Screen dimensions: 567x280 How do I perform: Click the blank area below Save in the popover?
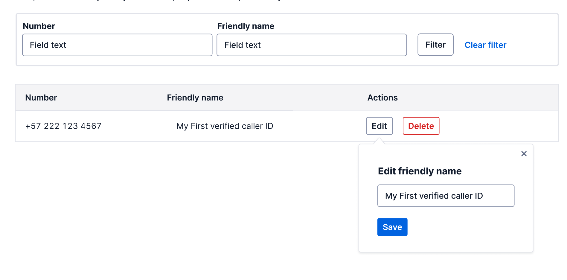(x=446, y=244)
